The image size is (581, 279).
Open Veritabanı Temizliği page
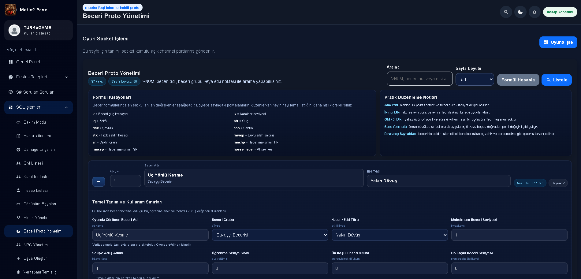[x=39, y=272]
